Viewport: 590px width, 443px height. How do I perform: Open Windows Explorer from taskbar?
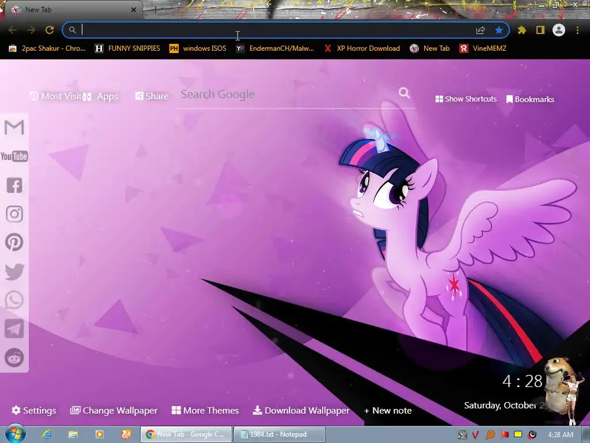coord(73,434)
